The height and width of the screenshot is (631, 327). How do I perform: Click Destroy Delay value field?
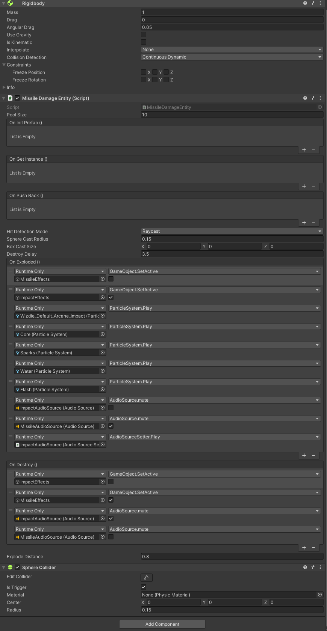click(x=232, y=254)
